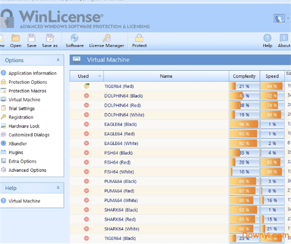Click FISH64 (White) 10 % complexity bar
Viewport: 291px width, 244px height.
coord(244,172)
